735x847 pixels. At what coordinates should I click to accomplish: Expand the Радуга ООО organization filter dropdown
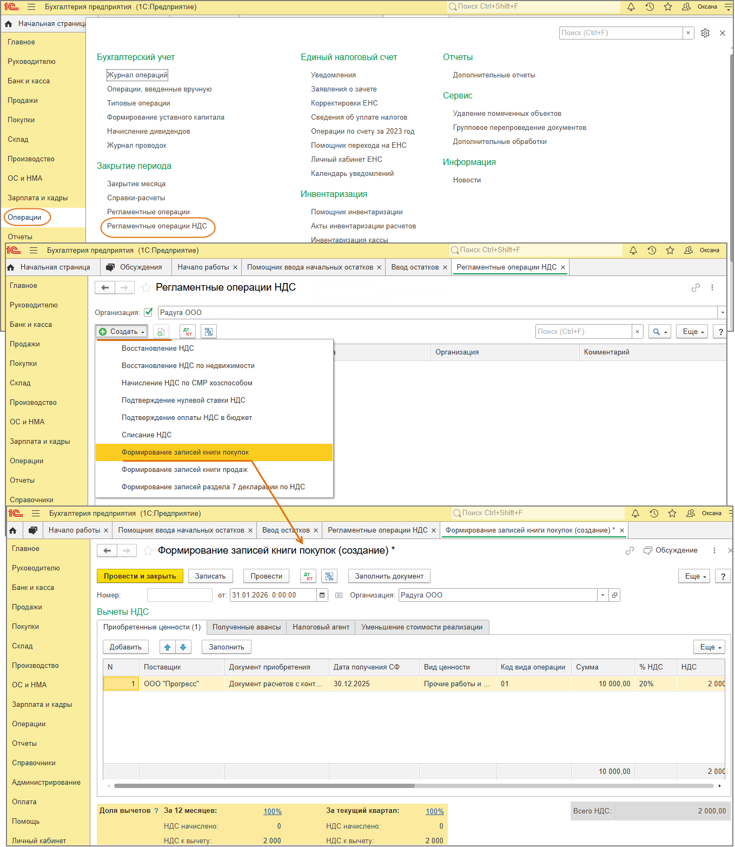pos(722,313)
